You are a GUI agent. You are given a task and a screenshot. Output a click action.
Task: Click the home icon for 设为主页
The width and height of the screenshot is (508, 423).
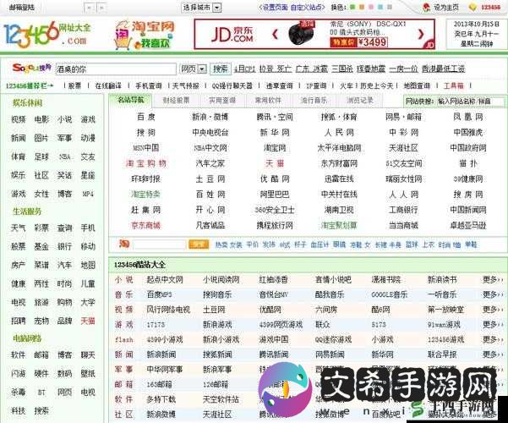pyautogui.click(x=427, y=7)
